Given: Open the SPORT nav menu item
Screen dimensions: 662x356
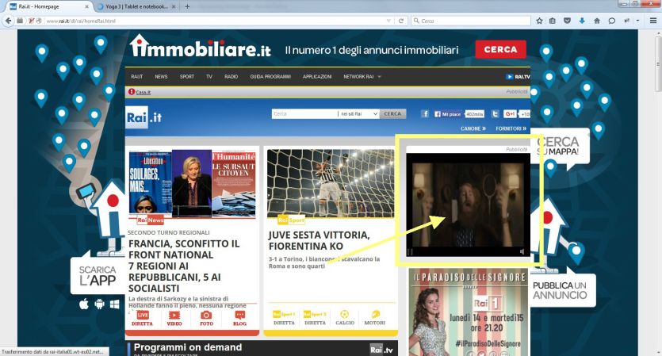Looking at the screenshot, I should (187, 77).
